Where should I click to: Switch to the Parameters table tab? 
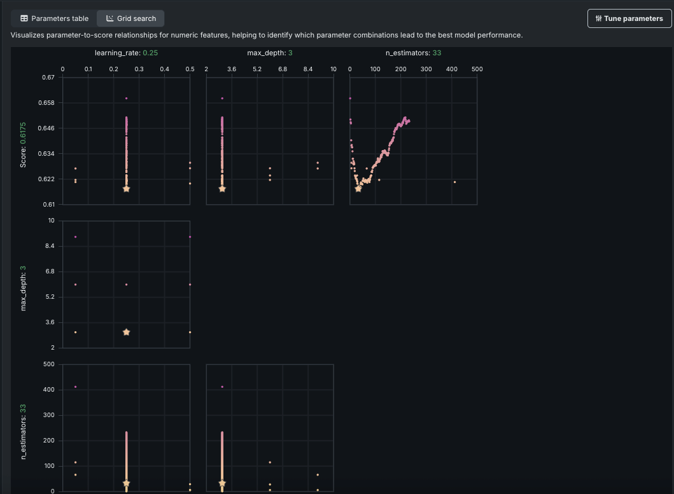point(54,18)
